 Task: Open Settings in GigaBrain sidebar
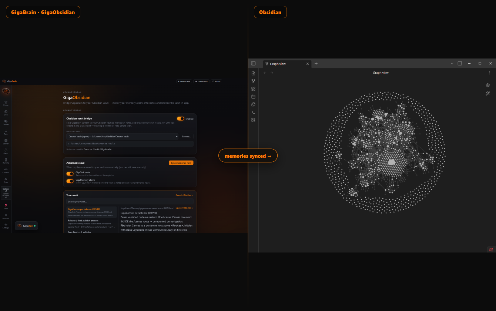click(6, 225)
